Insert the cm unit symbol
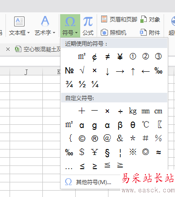The width and height of the screenshot is (175, 197). coord(158,112)
